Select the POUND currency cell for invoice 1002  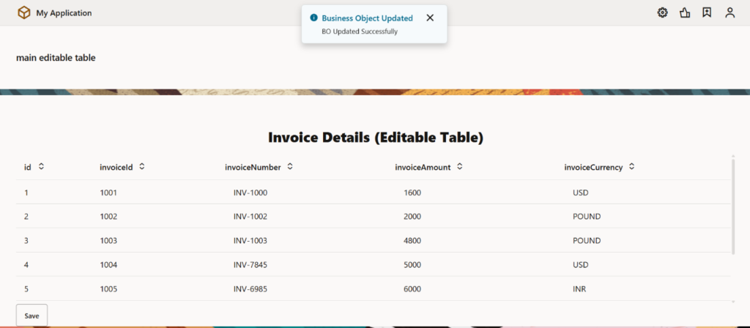587,217
